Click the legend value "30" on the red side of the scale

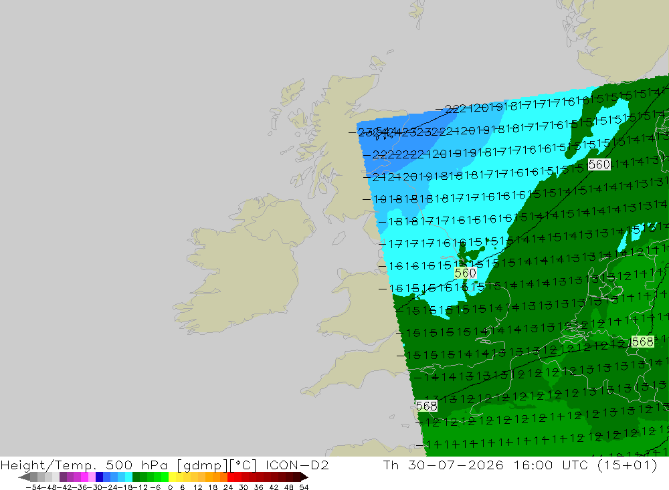[x=244, y=487]
